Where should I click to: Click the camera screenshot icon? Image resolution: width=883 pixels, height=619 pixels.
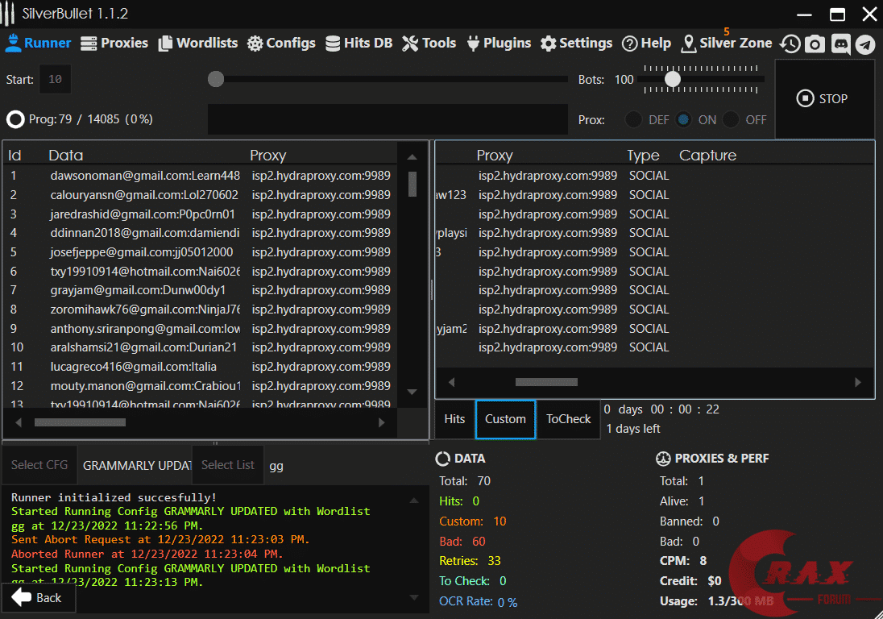[815, 44]
